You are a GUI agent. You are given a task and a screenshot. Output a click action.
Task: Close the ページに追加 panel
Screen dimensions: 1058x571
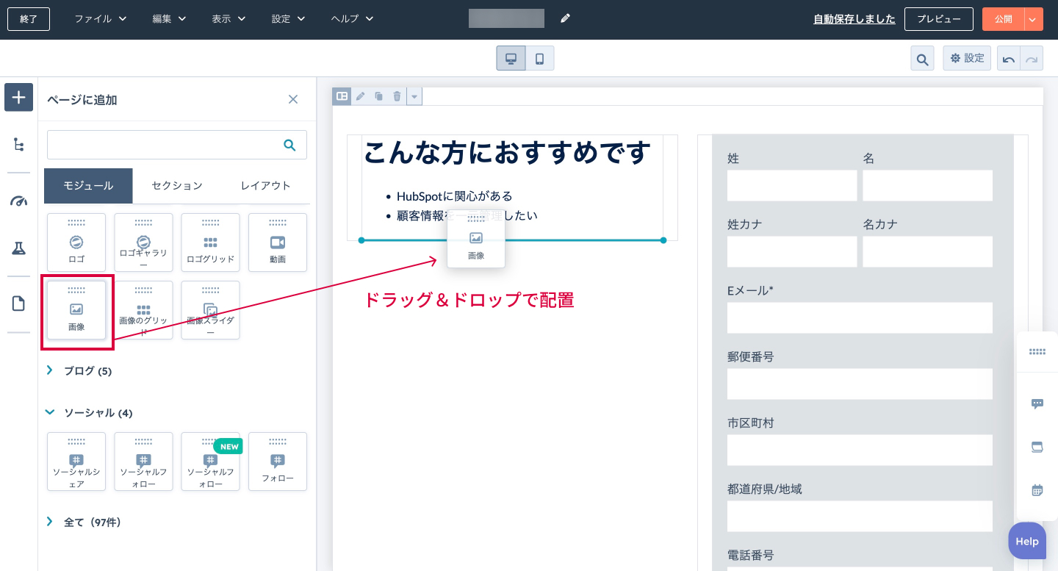point(293,99)
